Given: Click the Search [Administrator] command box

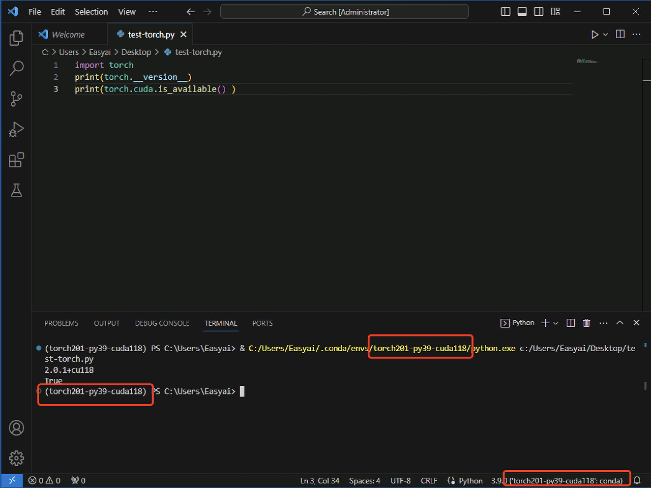Looking at the screenshot, I should [344, 12].
